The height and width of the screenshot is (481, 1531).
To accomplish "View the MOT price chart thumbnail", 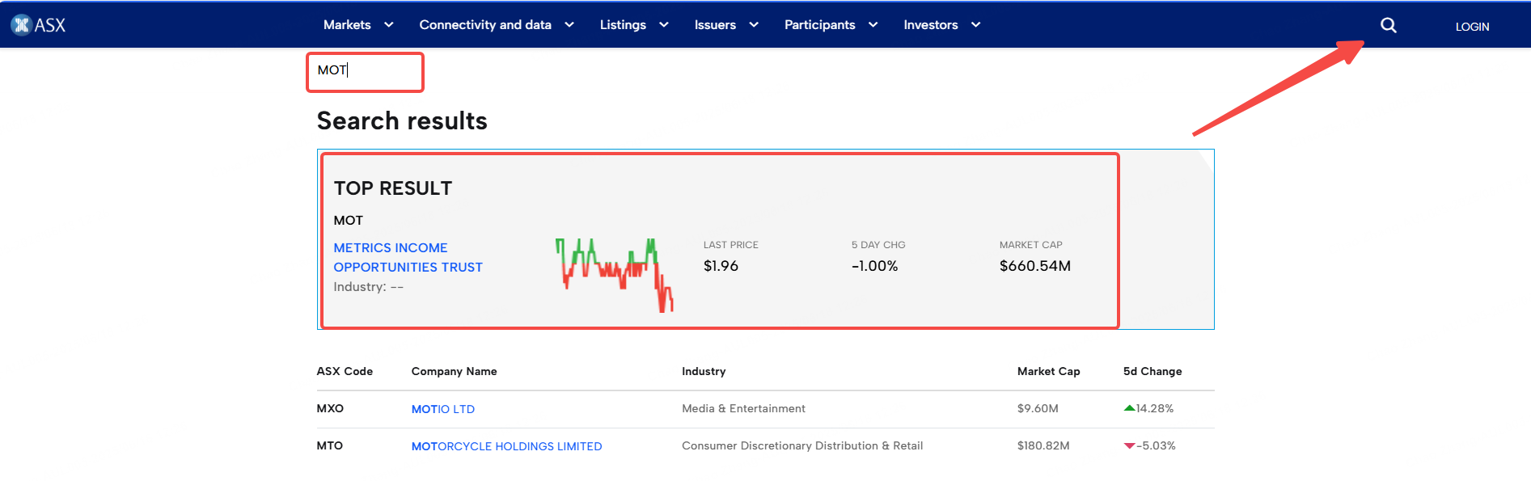I will point(615,275).
